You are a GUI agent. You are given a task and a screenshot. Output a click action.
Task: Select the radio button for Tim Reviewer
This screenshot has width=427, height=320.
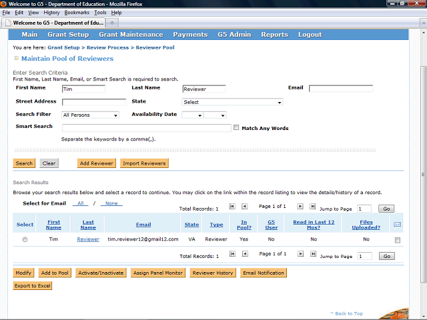[25, 239]
